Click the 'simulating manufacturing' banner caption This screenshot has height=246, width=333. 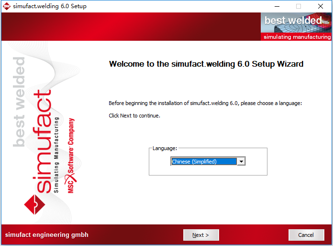(x=297, y=37)
